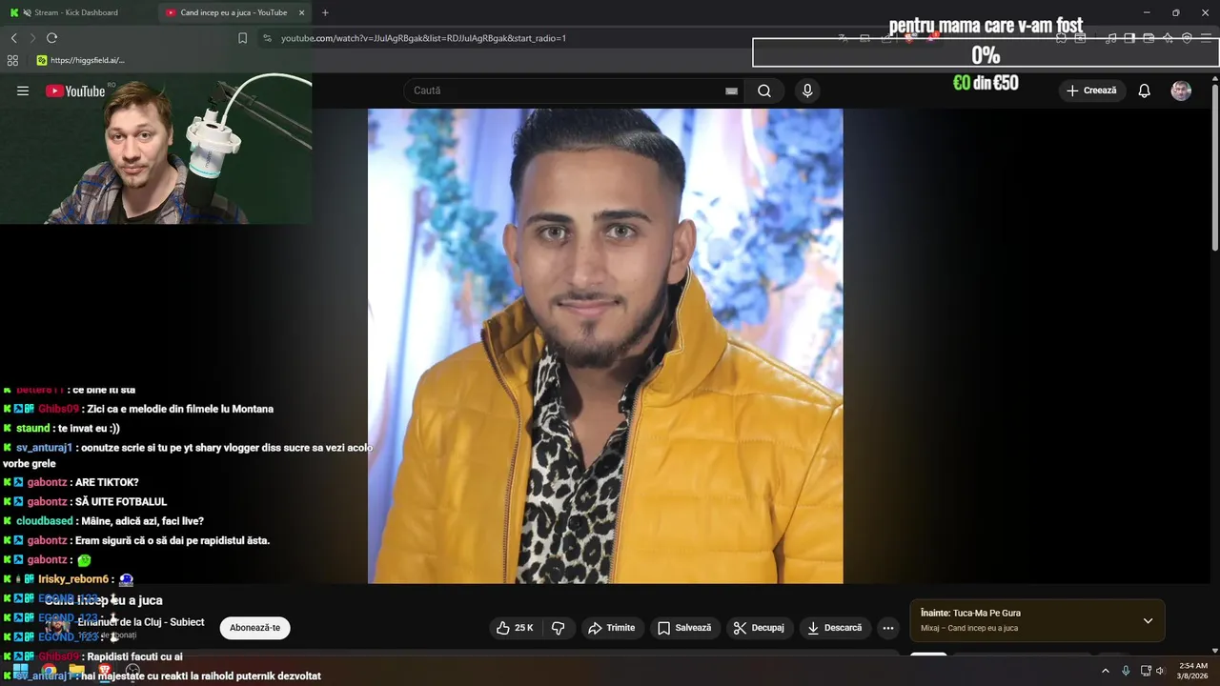
Task: Click the Abonează-te subscribe button
Action: 254,628
